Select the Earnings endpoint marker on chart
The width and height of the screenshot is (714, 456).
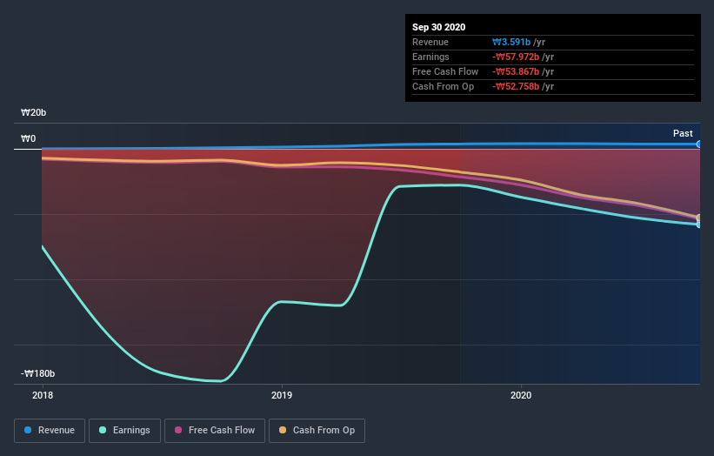click(699, 225)
